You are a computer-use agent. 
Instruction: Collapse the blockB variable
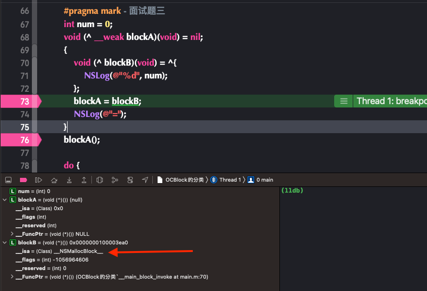click(x=4, y=242)
